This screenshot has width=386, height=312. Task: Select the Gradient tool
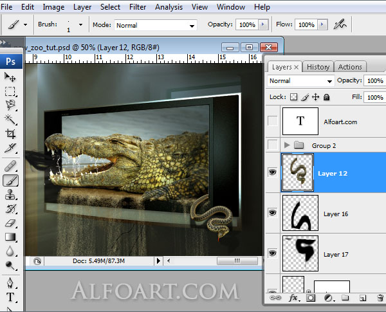point(10,237)
